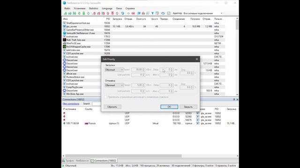Sort process list by the Имя column header
This screenshot has height=168, width=300.
pyautogui.click(x=66, y=19)
